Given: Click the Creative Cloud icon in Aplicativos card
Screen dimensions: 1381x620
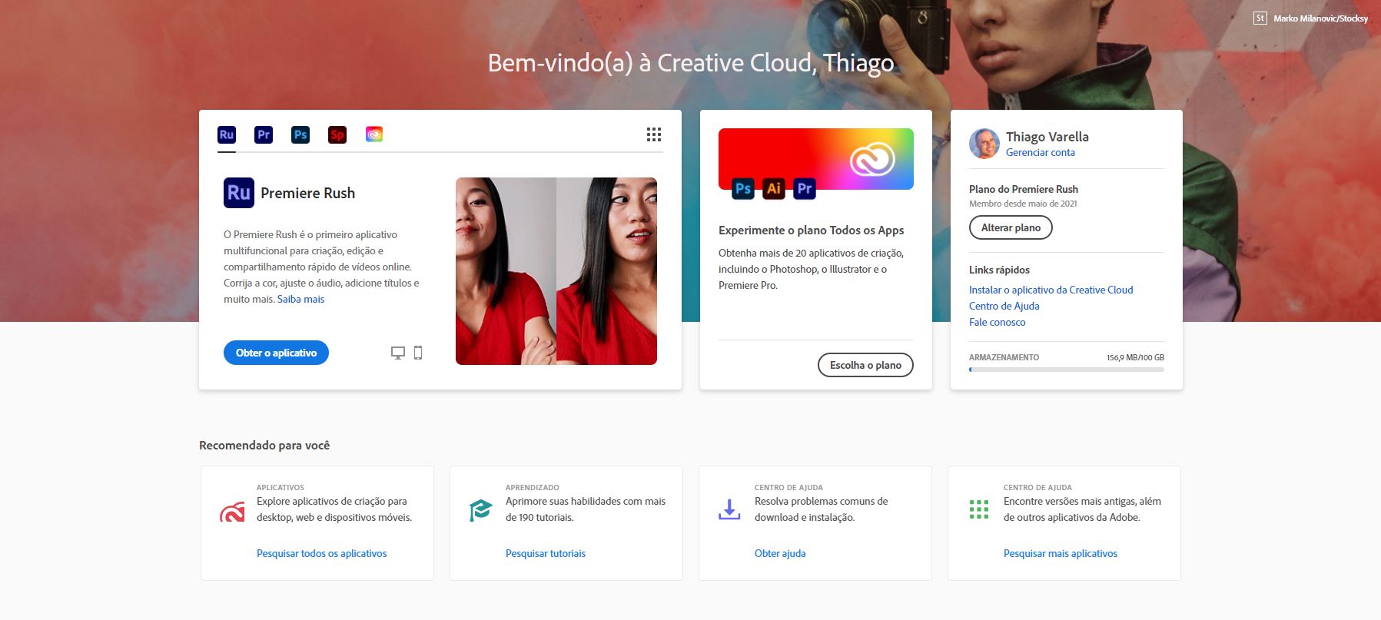Looking at the screenshot, I should pos(232,511).
